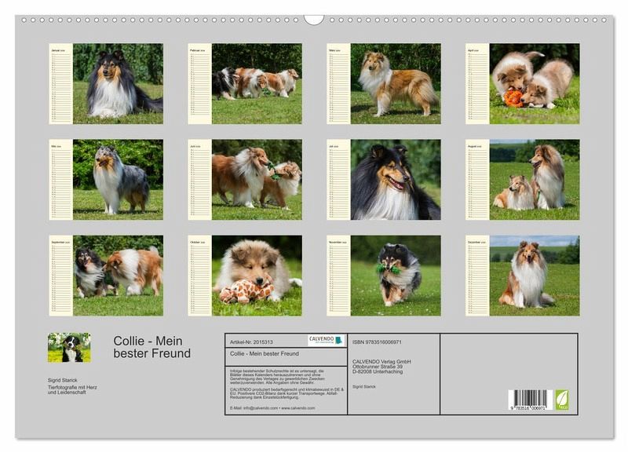Open the July collie close-up portrait
This screenshot has width=628, height=453.
(x=396, y=180)
